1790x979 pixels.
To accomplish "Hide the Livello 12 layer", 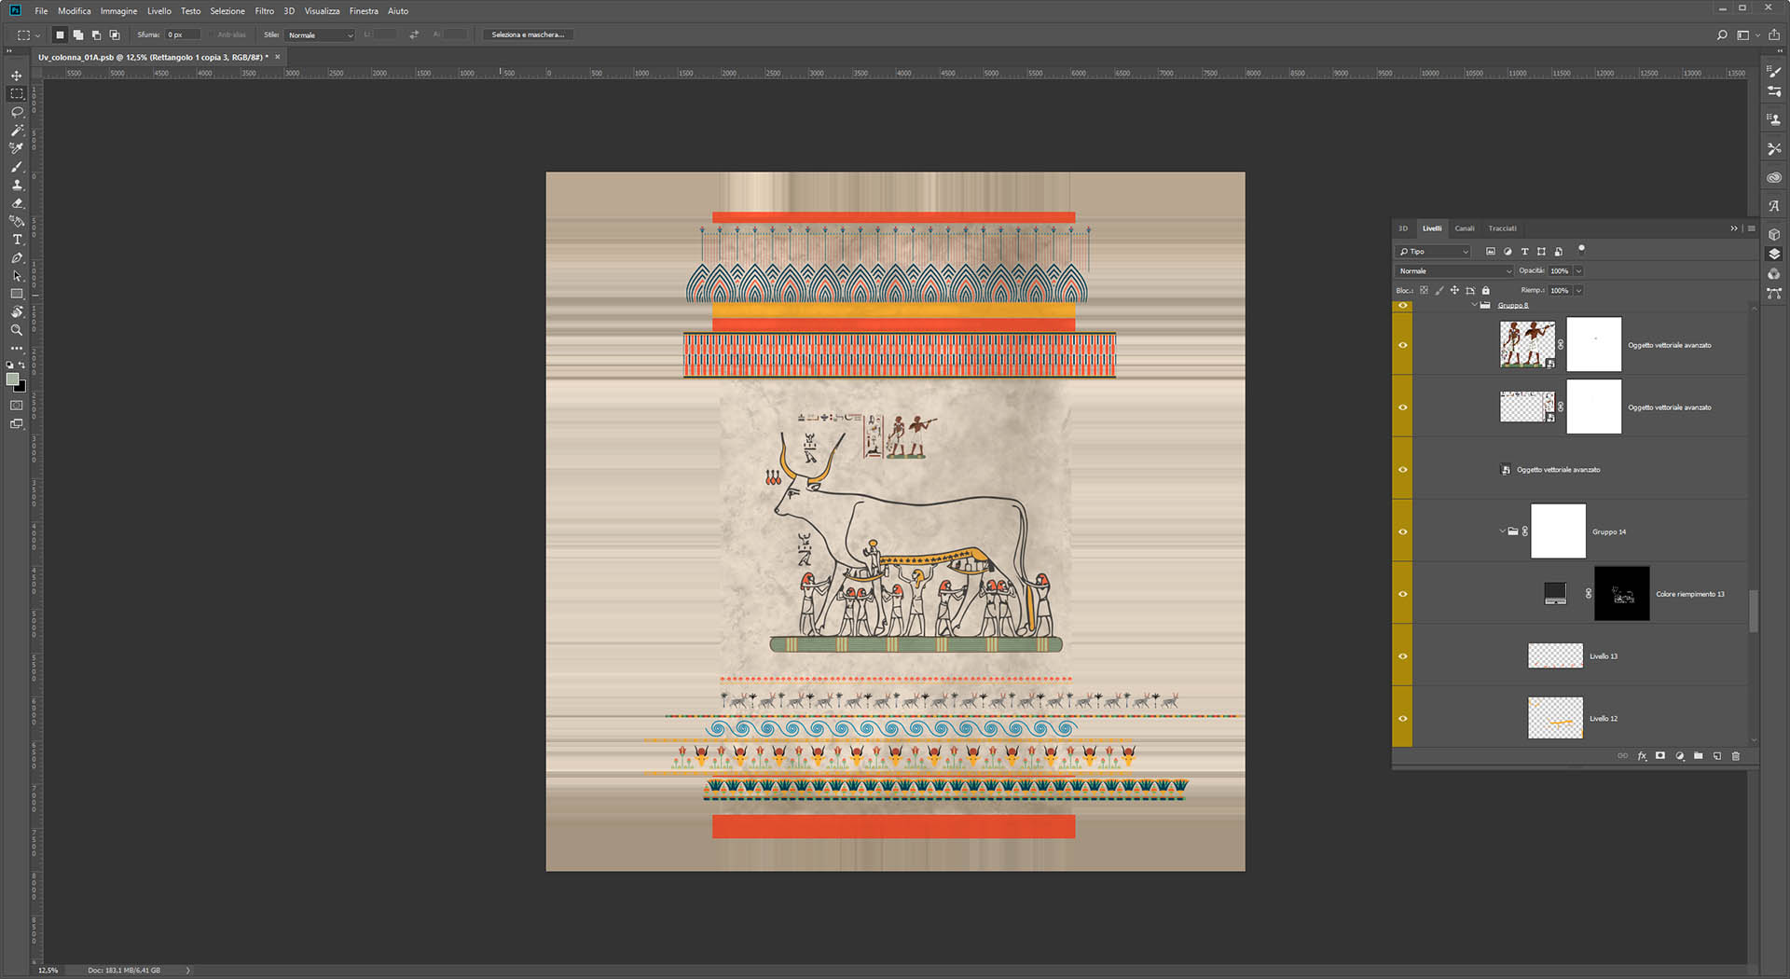I will tap(1402, 719).
